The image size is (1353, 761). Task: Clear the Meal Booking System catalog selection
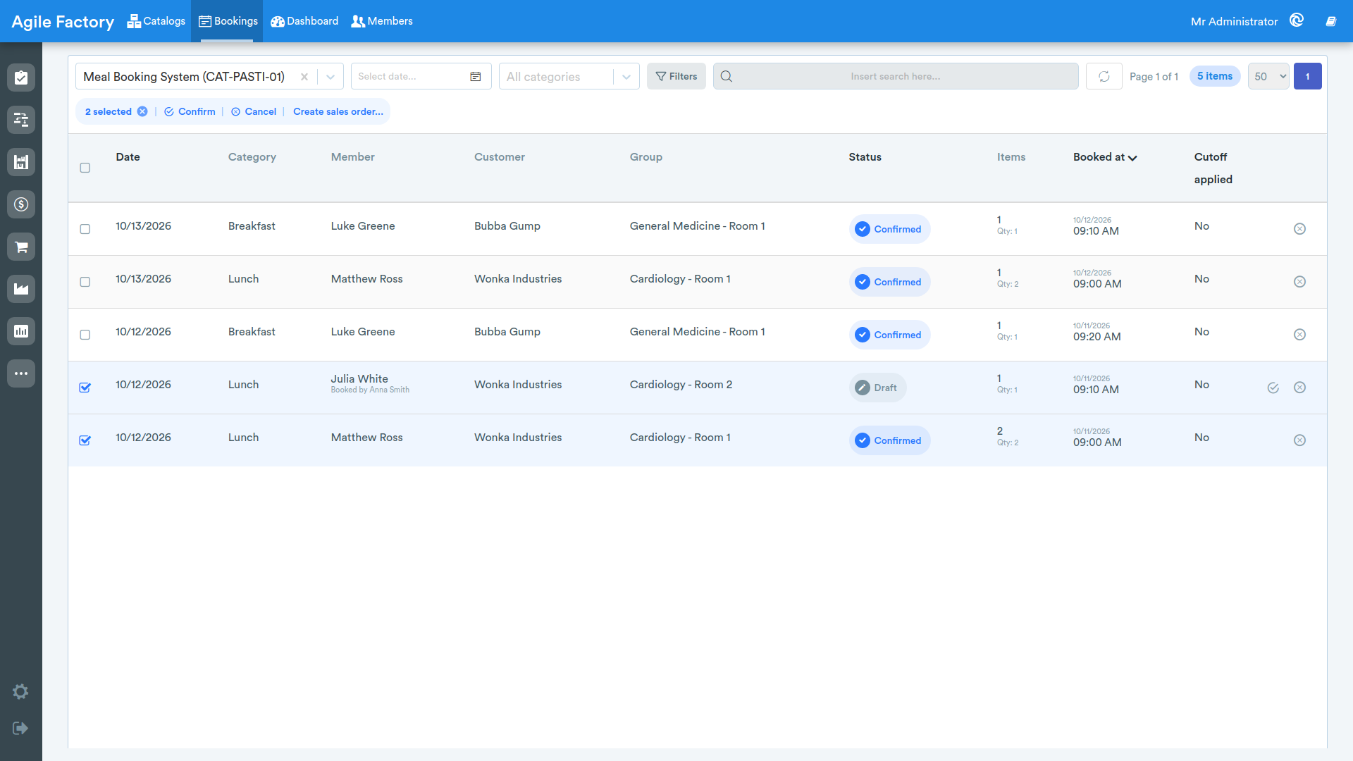point(304,77)
